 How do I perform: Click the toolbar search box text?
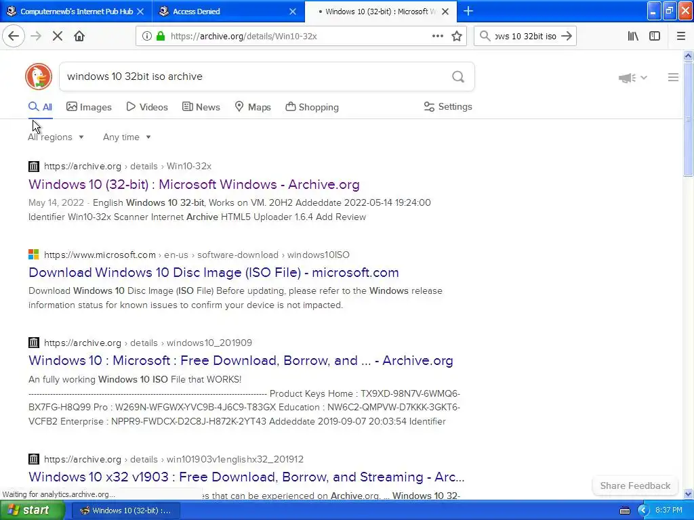click(x=525, y=37)
